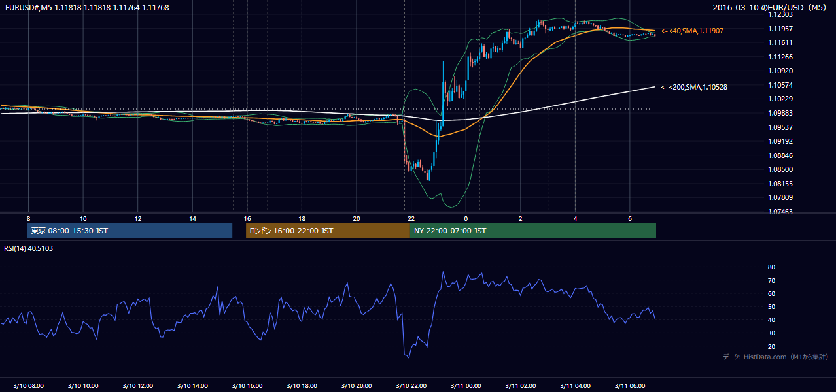Click the 3/11 04:00 date label

click(x=574, y=385)
